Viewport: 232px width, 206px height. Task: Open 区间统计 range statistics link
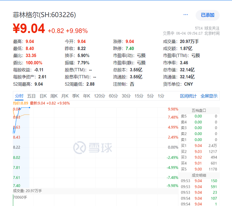pyautogui.click(x=188, y=96)
